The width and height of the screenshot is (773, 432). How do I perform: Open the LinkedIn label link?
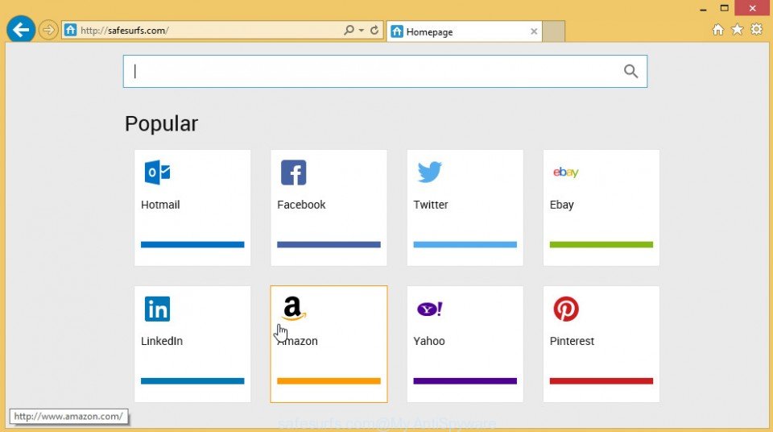click(x=162, y=341)
